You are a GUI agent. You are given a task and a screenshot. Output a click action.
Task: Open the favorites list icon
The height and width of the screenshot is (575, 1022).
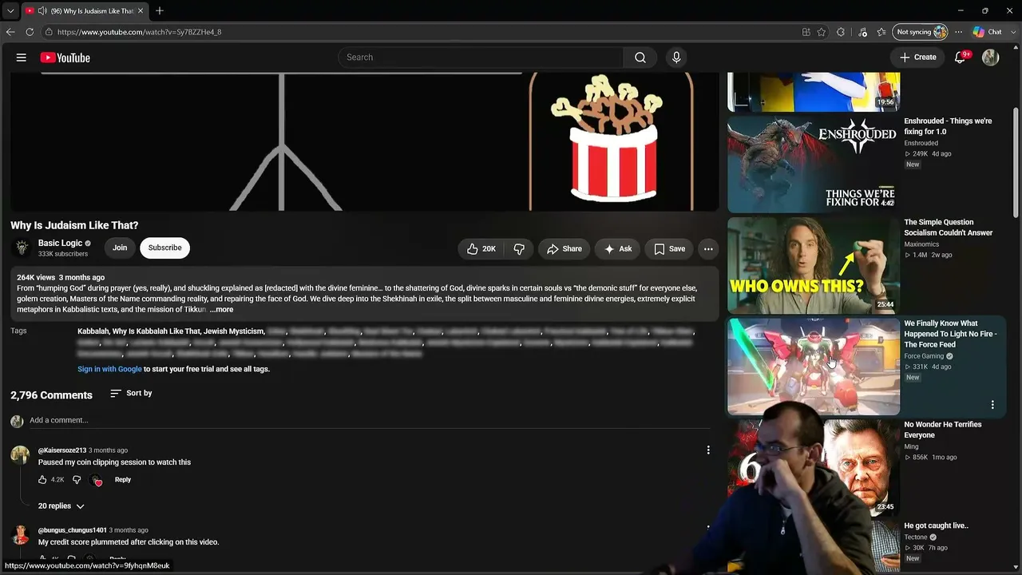(x=881, y=32)
